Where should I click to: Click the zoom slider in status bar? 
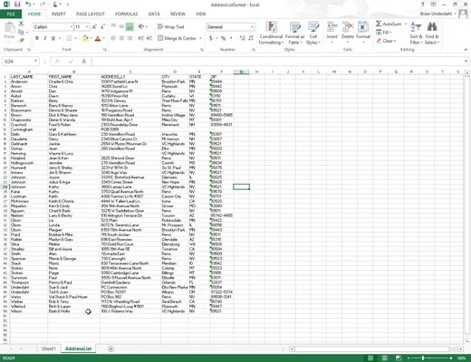[423, 358]
